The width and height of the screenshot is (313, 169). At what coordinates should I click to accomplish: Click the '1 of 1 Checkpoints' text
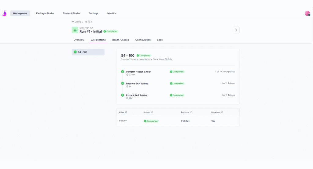pos(225,72)
